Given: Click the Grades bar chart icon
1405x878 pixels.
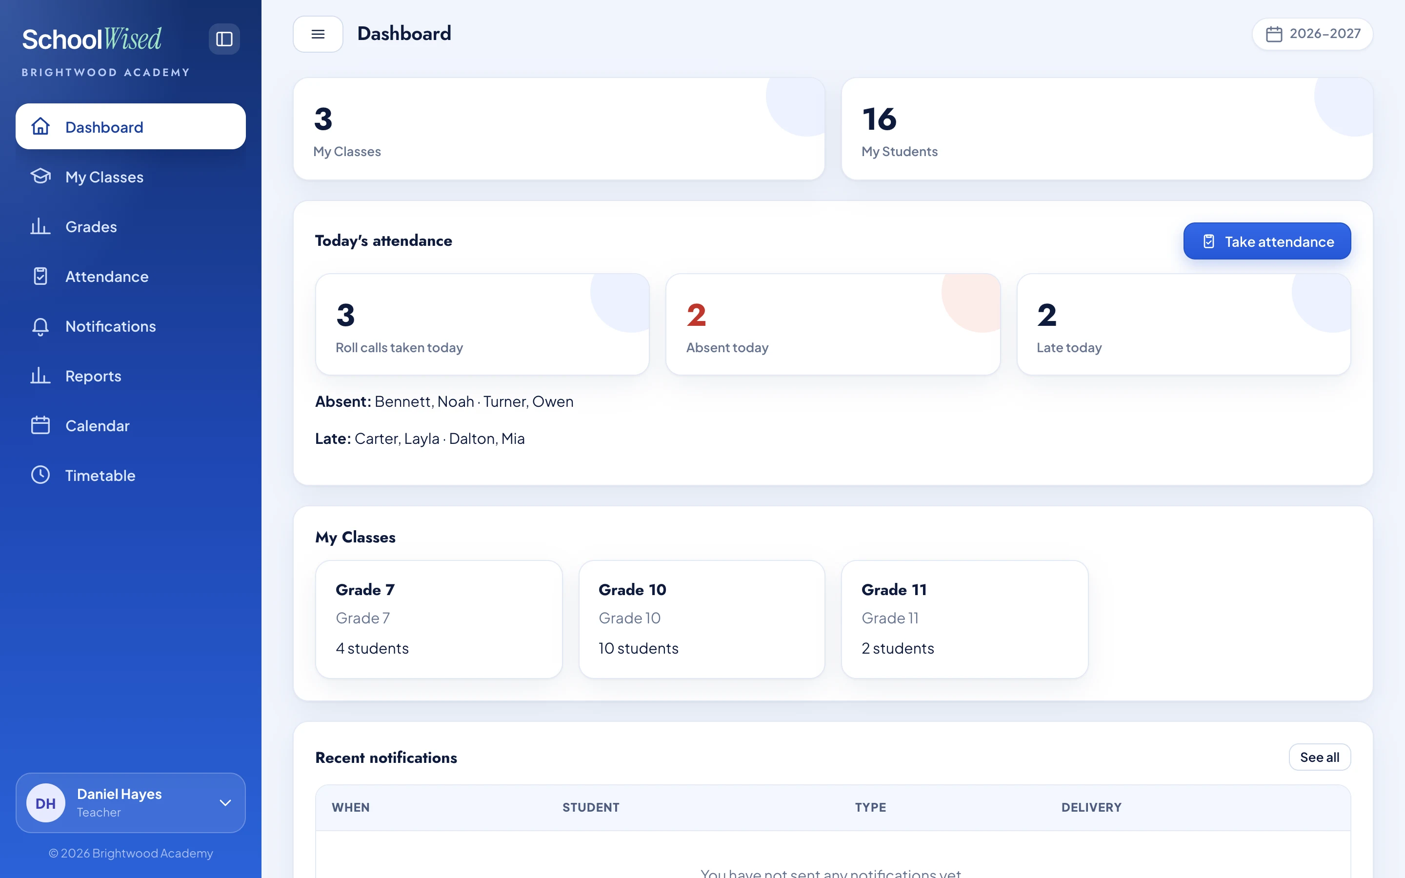Looking at the screenshot, I should tap(40, 226).
